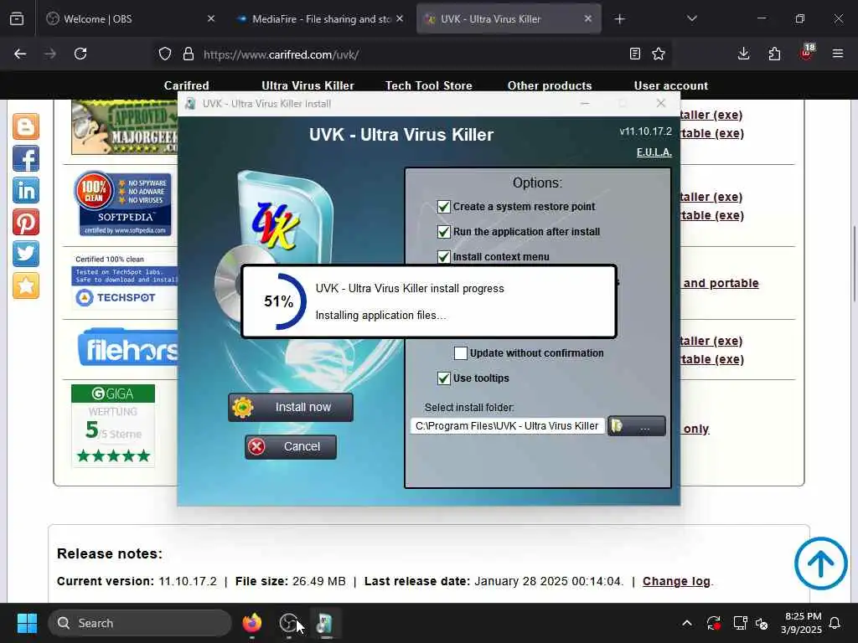Expand the list all tabs chevron

(x=692, y=18)
